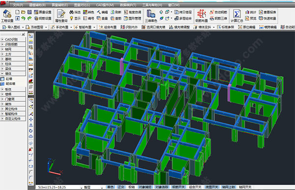295x190 pixels.
Task: Click the 三维着色 3D shading icon
Action: (151, 16)
